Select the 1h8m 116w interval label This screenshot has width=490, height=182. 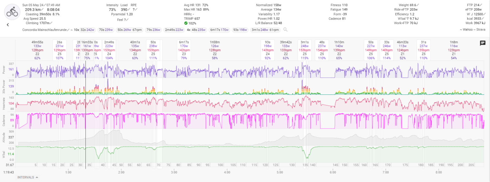[454, 50]
